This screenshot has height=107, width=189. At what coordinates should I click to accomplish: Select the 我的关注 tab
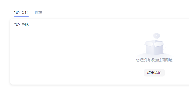[21, 13]
